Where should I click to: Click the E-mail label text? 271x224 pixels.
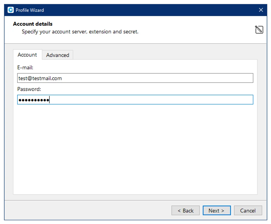coord(25,68)
